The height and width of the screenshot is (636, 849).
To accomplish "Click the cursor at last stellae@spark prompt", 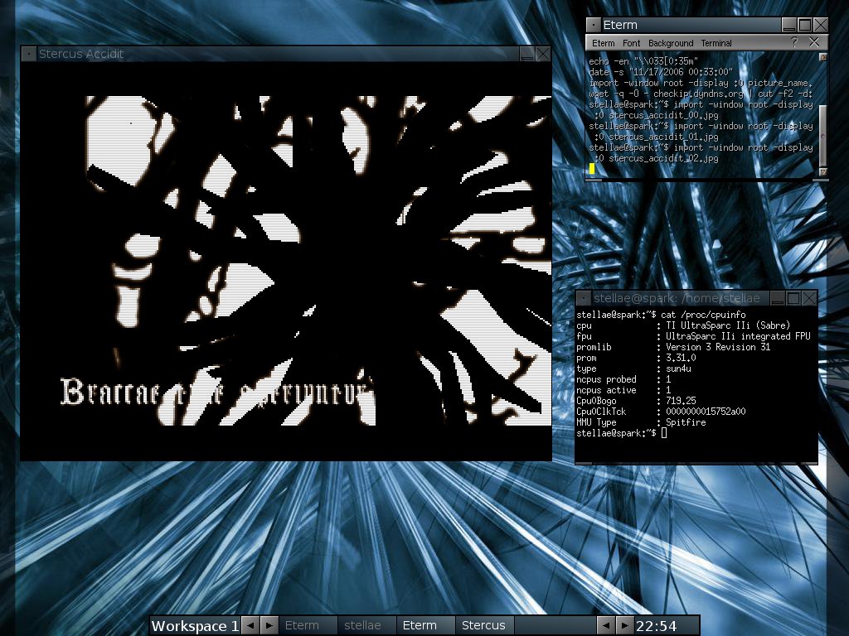I will pos(664,433).
